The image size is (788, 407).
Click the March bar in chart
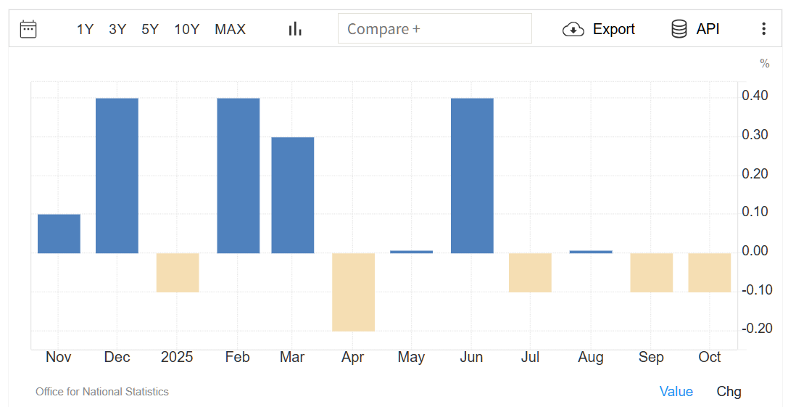293,194
